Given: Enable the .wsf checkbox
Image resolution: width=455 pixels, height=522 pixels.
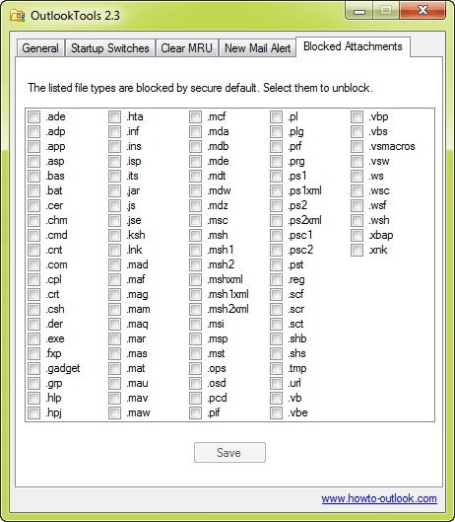Looking at the screenshot, I should pos(357,205).
